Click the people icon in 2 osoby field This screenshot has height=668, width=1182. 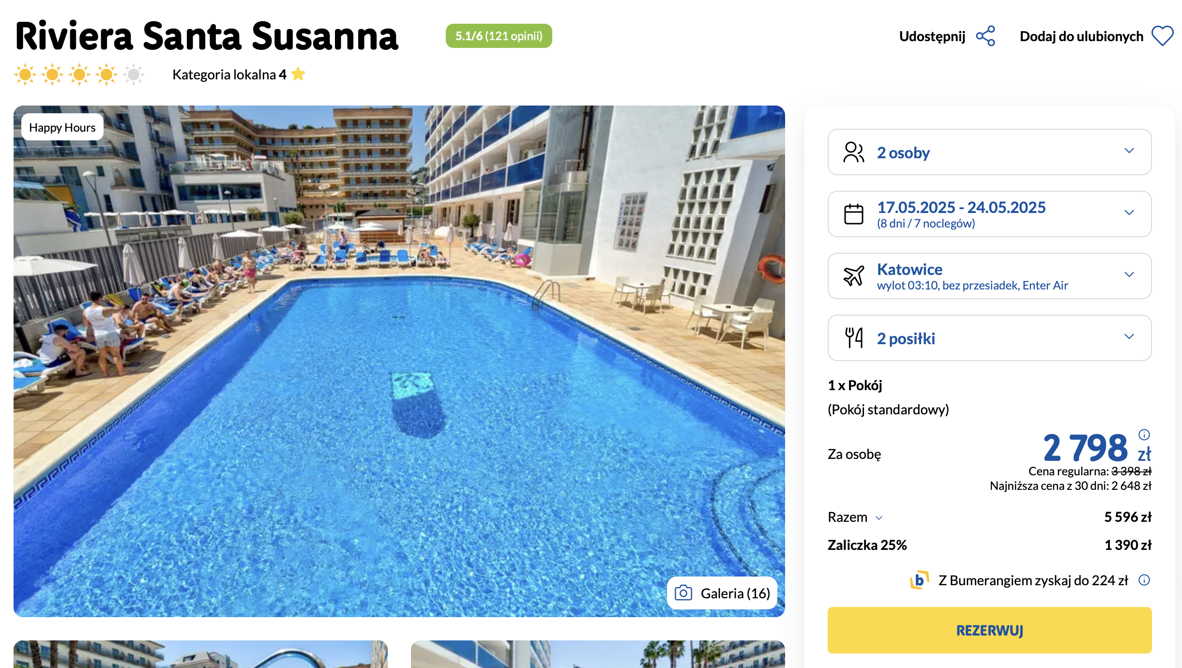pos(853,152)
